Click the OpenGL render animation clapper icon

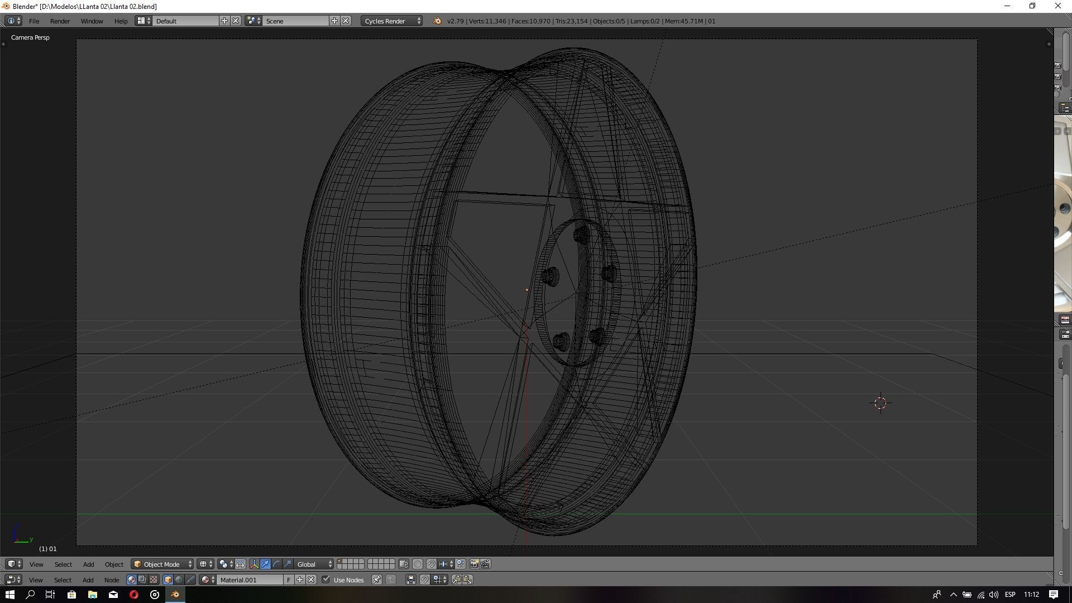[x=485, y=564]
